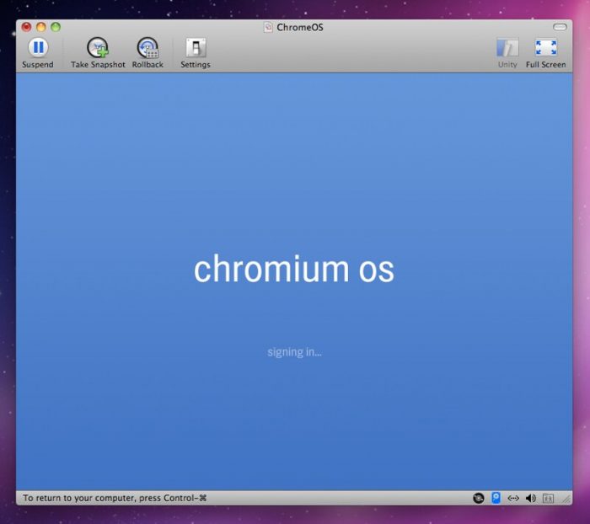
Task: Click the ChromeOS window title text
Action: (300, 27)
